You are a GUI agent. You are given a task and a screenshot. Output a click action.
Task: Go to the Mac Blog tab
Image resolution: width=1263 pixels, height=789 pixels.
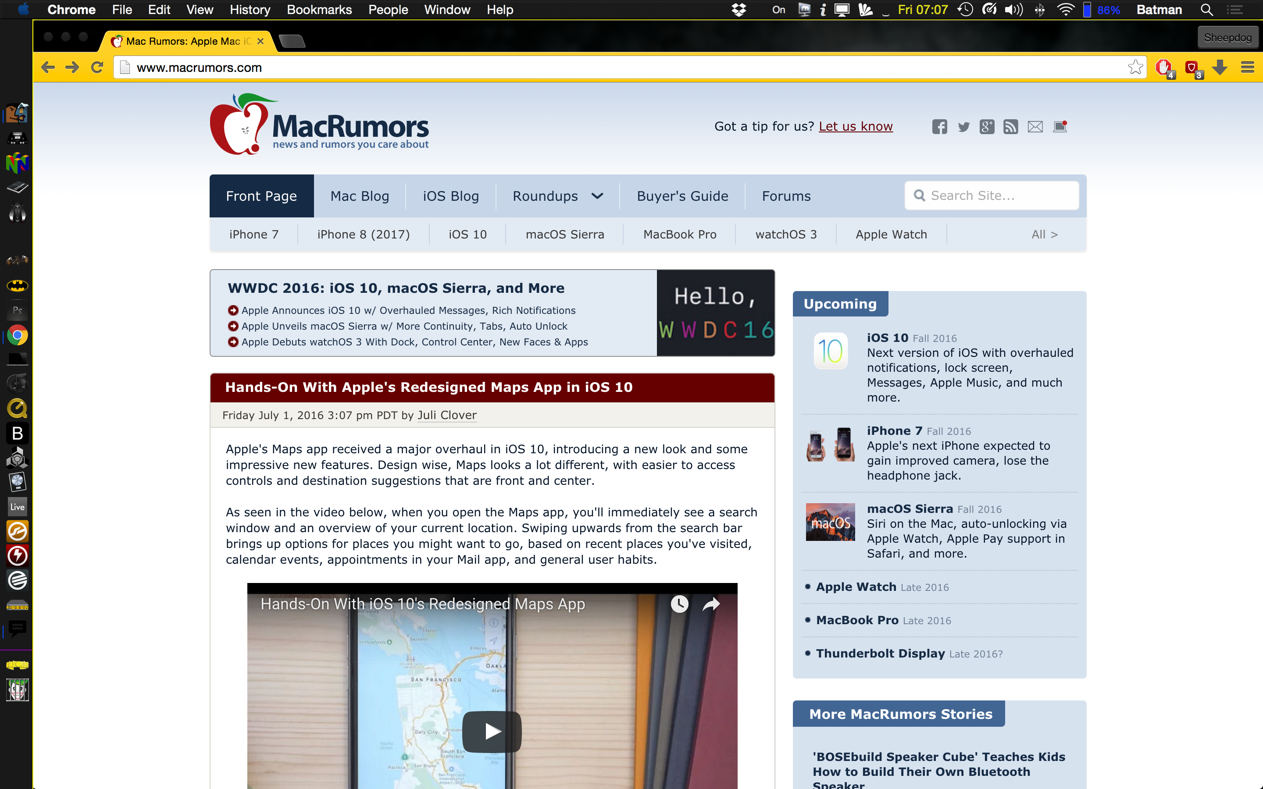[360, 196]
